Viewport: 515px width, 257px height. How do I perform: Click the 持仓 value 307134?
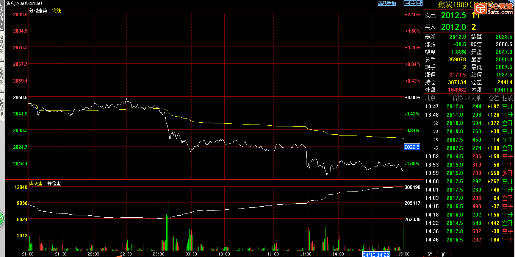[x=457, y=82]
